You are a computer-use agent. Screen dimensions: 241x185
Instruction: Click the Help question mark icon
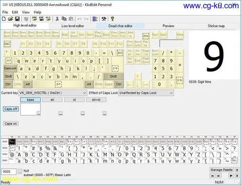112,19
